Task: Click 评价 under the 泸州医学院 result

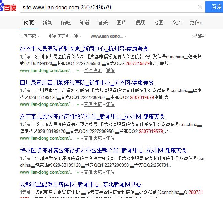Action: pos(110,172)
